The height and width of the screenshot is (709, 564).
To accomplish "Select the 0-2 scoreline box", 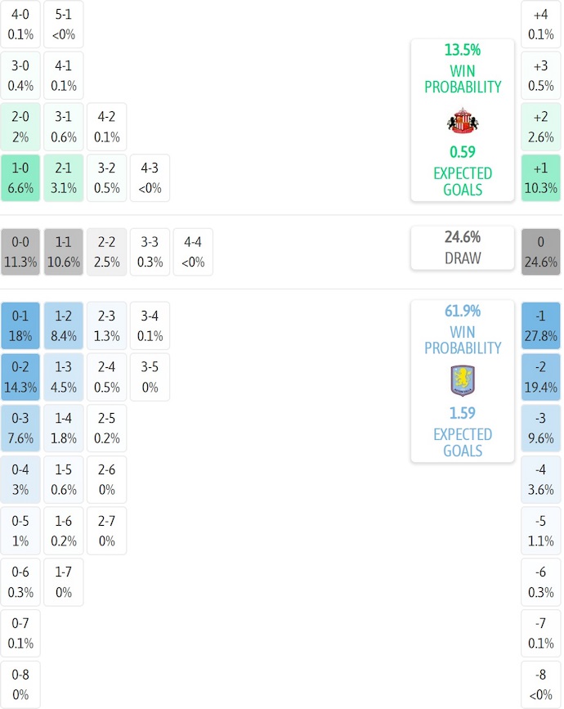I will (x=20, y=377).
